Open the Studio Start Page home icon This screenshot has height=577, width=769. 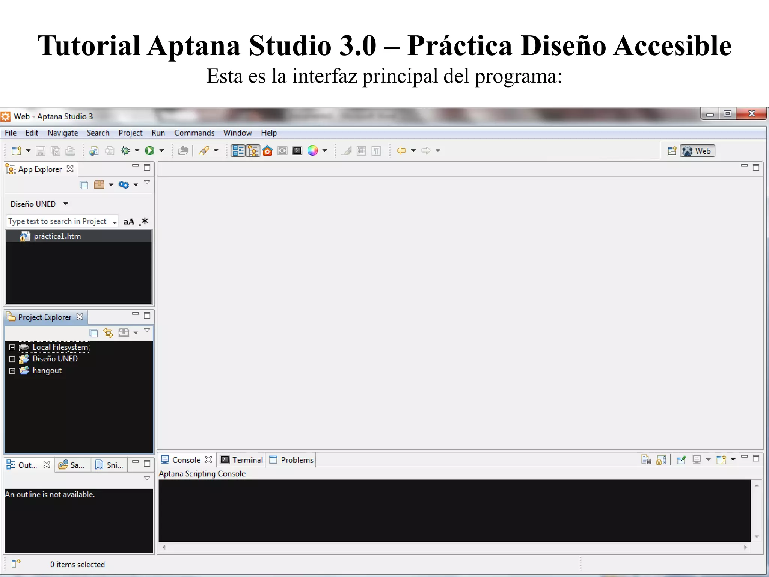267,151
